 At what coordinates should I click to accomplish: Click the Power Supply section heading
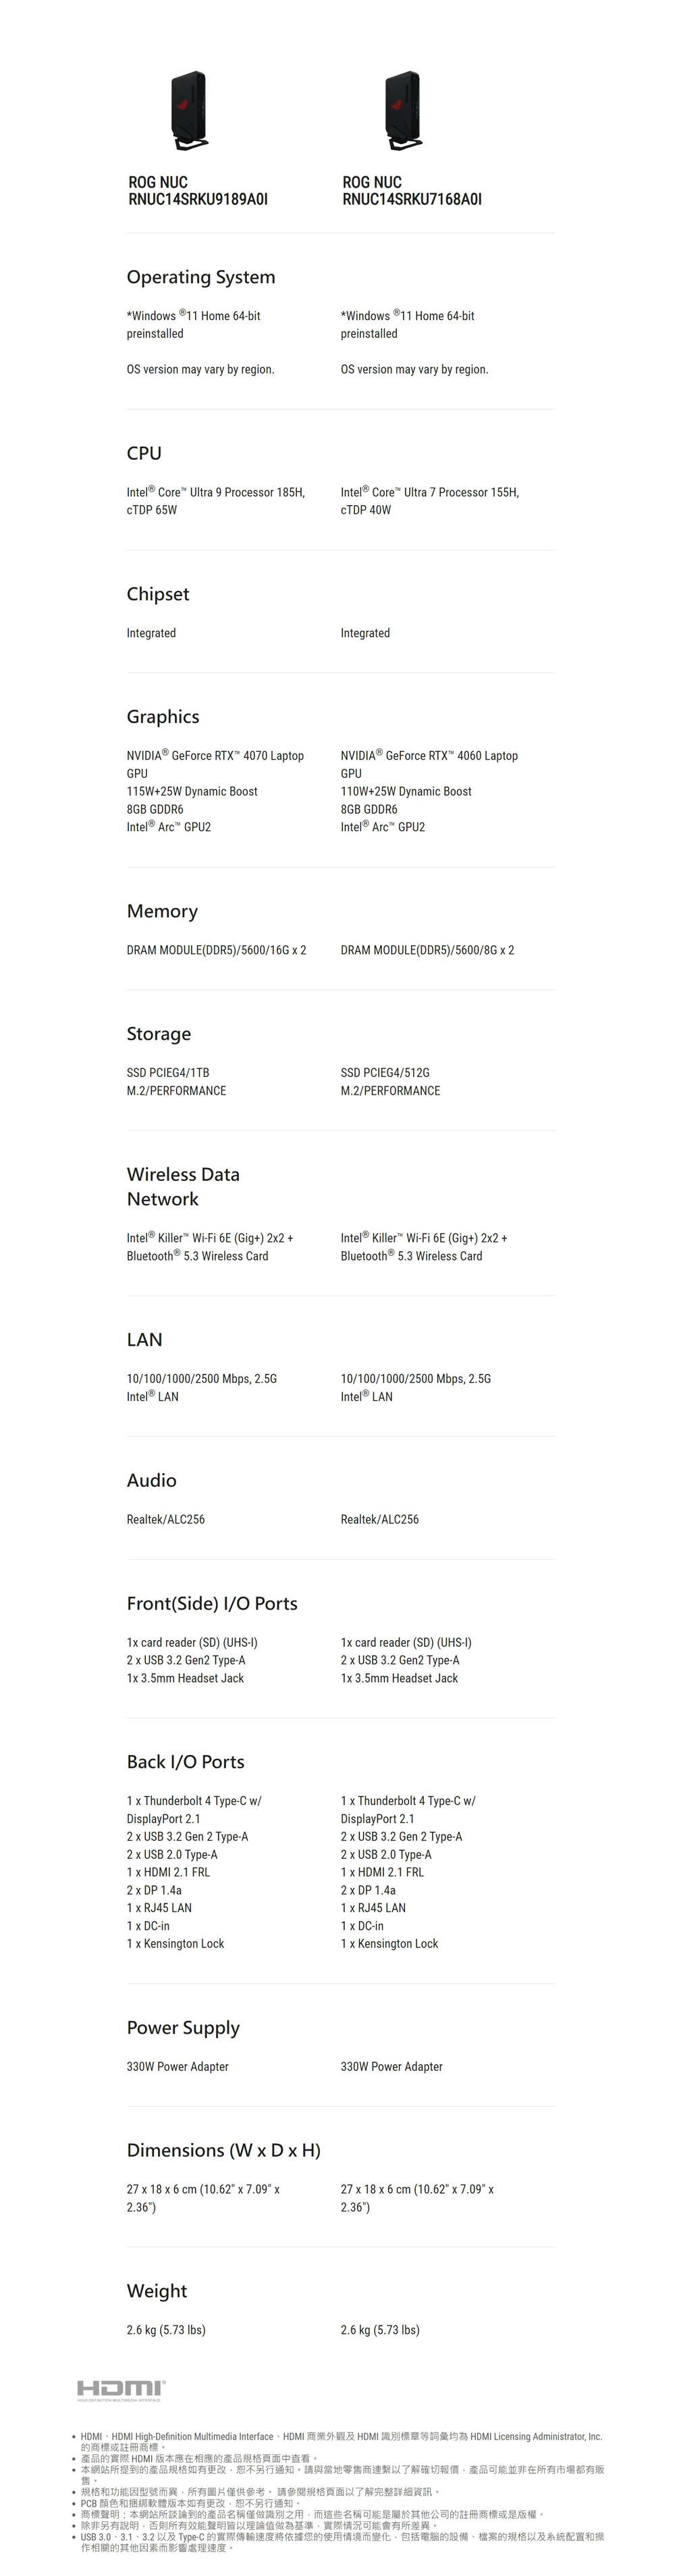[183, 2027]
